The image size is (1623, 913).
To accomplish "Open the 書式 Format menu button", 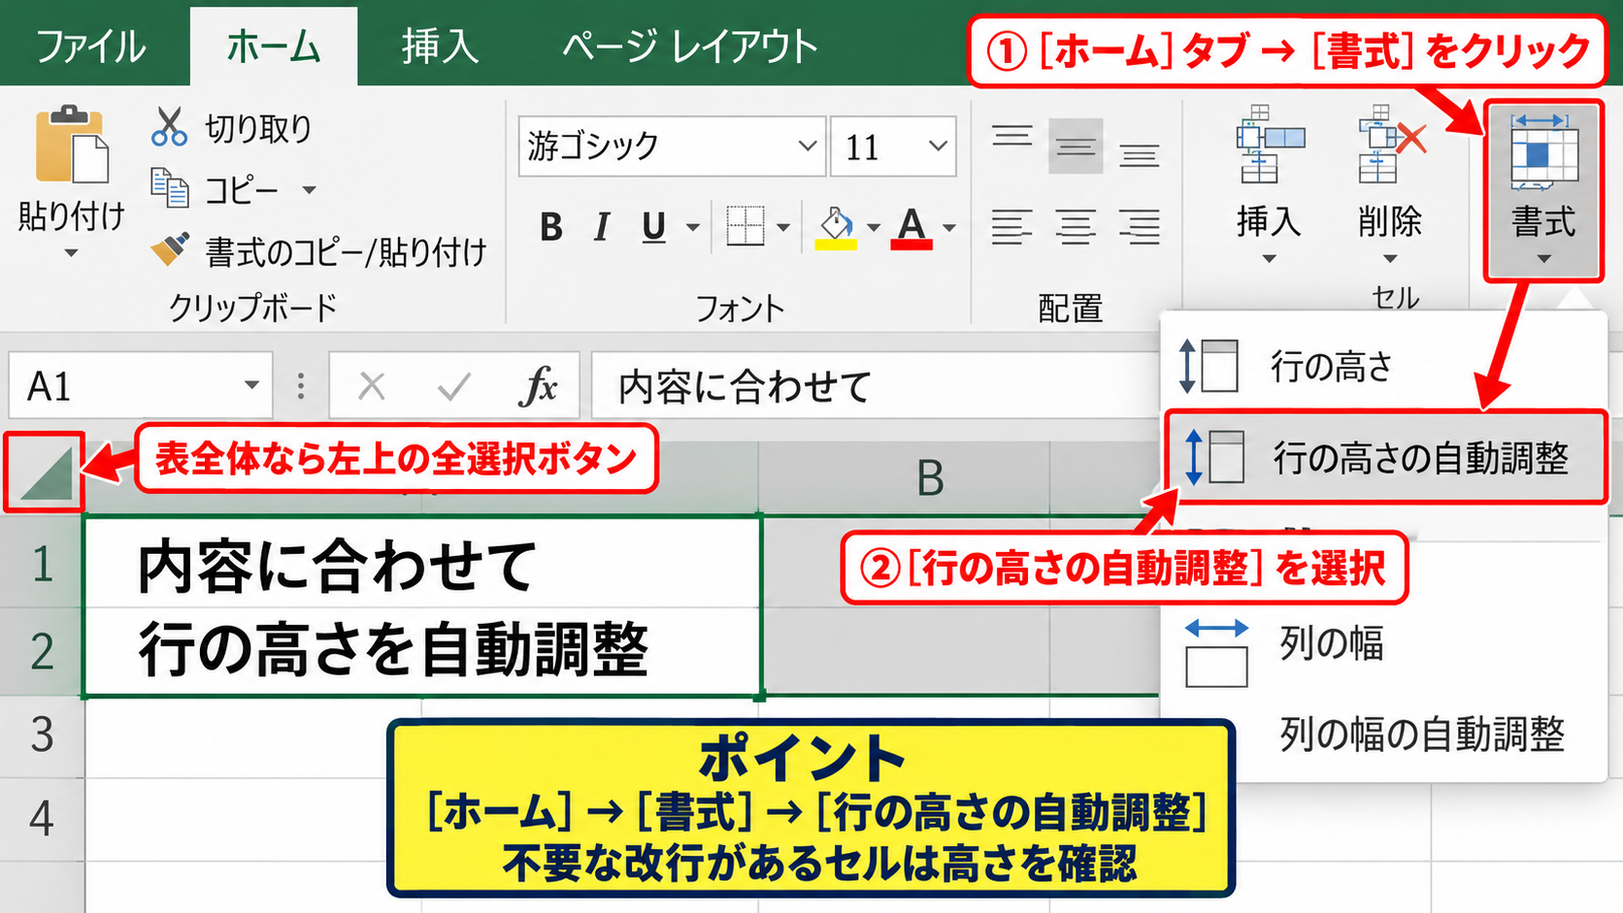I will pyautogui.click(x=1543, y=190).
